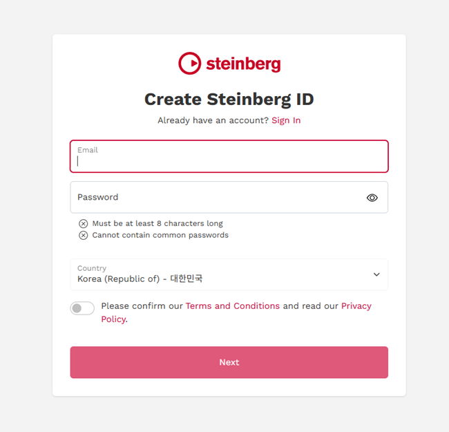The width and height of the screenshot is (449, 432).
Task: Click the X icon beside the common-passwords rule
Action: pyautogui.click(x=84, y=235)
